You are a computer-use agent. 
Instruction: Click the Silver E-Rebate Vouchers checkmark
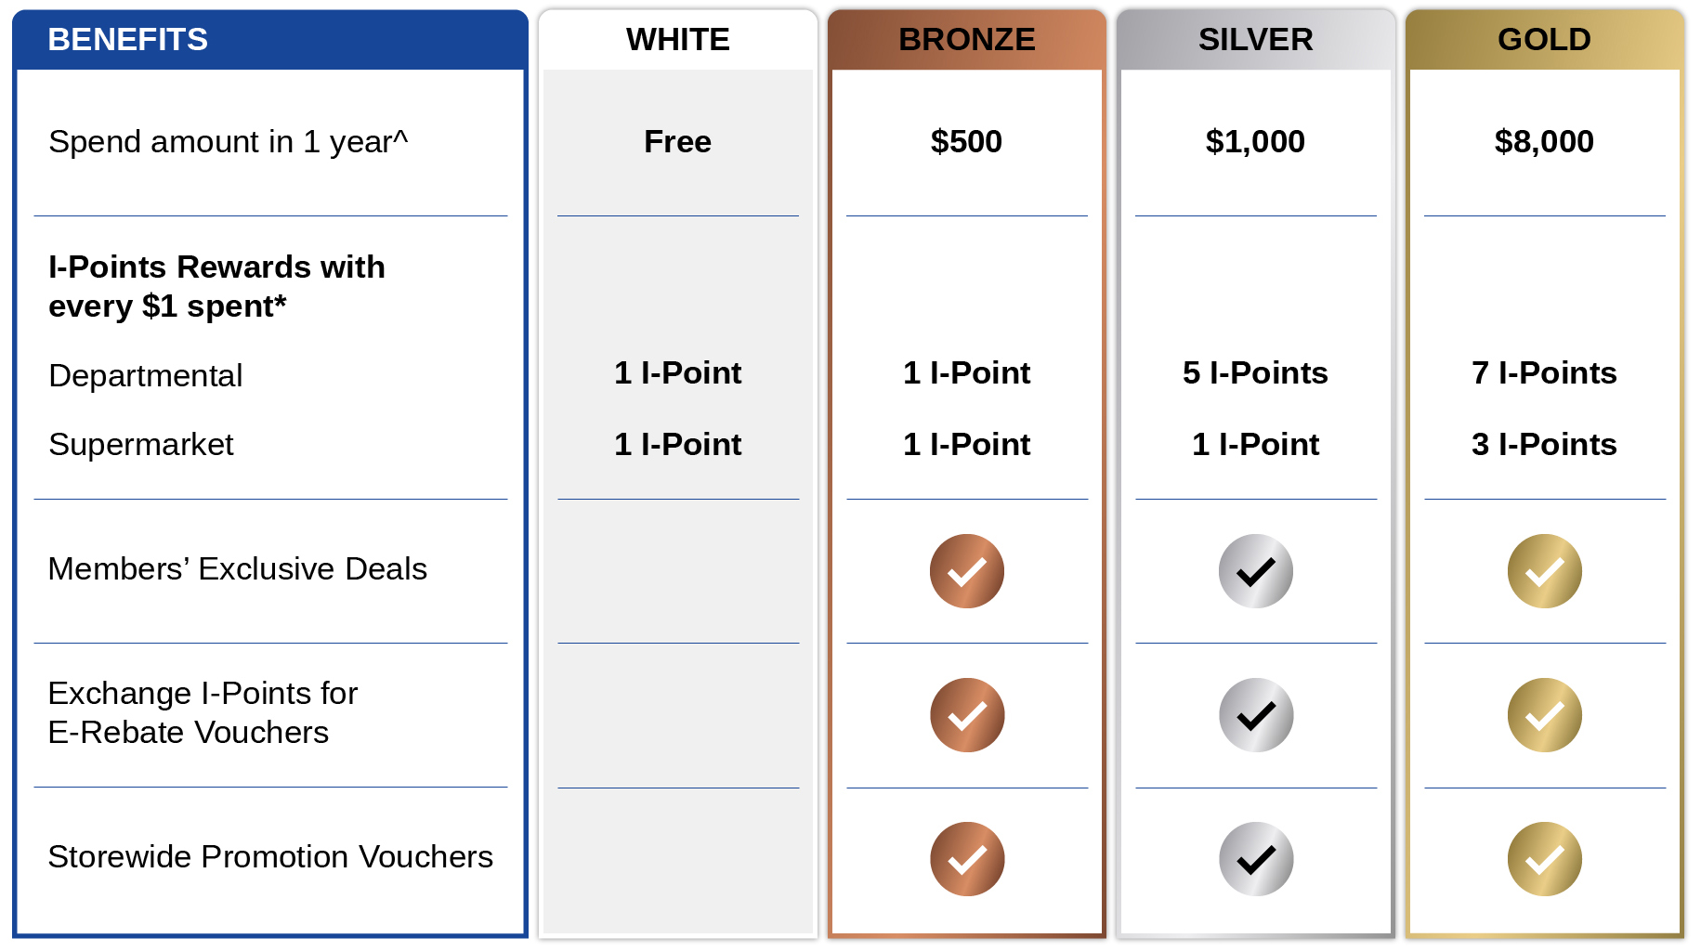coord(1255,715)
